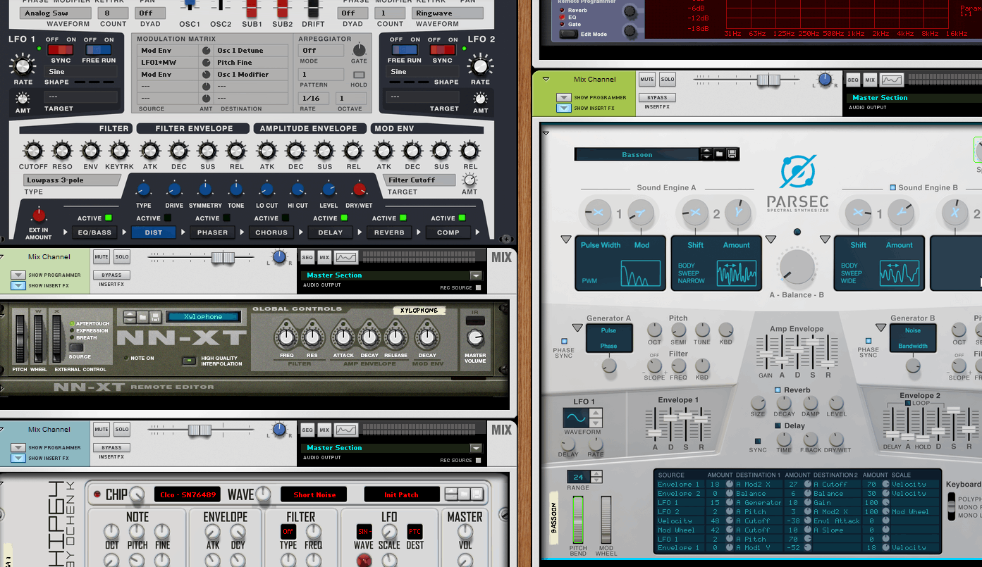Click SEQ icon on Mix Channel above NN-XT

coord(307,257)
